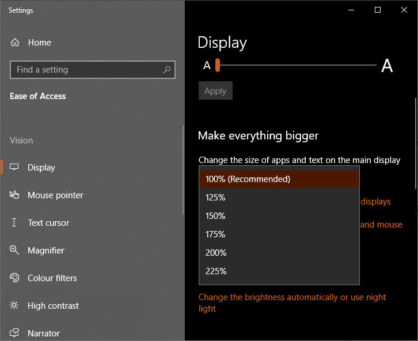Screen dimensions: 418x341
Task: Select 100% (Recommended) scaling option
Action: tap(279, 179)
